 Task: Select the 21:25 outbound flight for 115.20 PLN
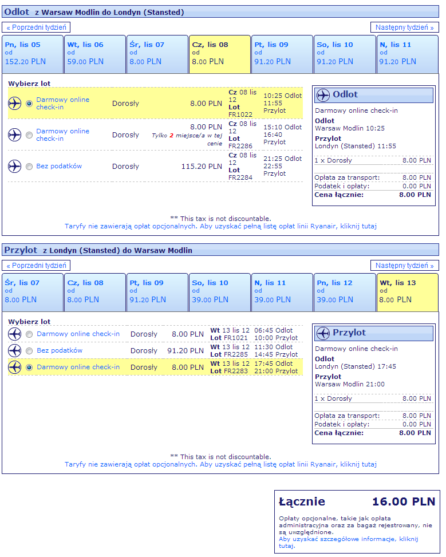click(29, 166)
